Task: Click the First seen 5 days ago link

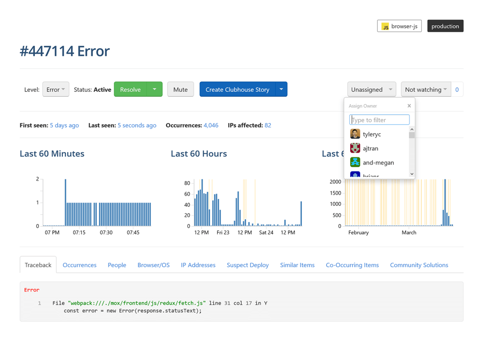Action: click(x=64, y=125)
